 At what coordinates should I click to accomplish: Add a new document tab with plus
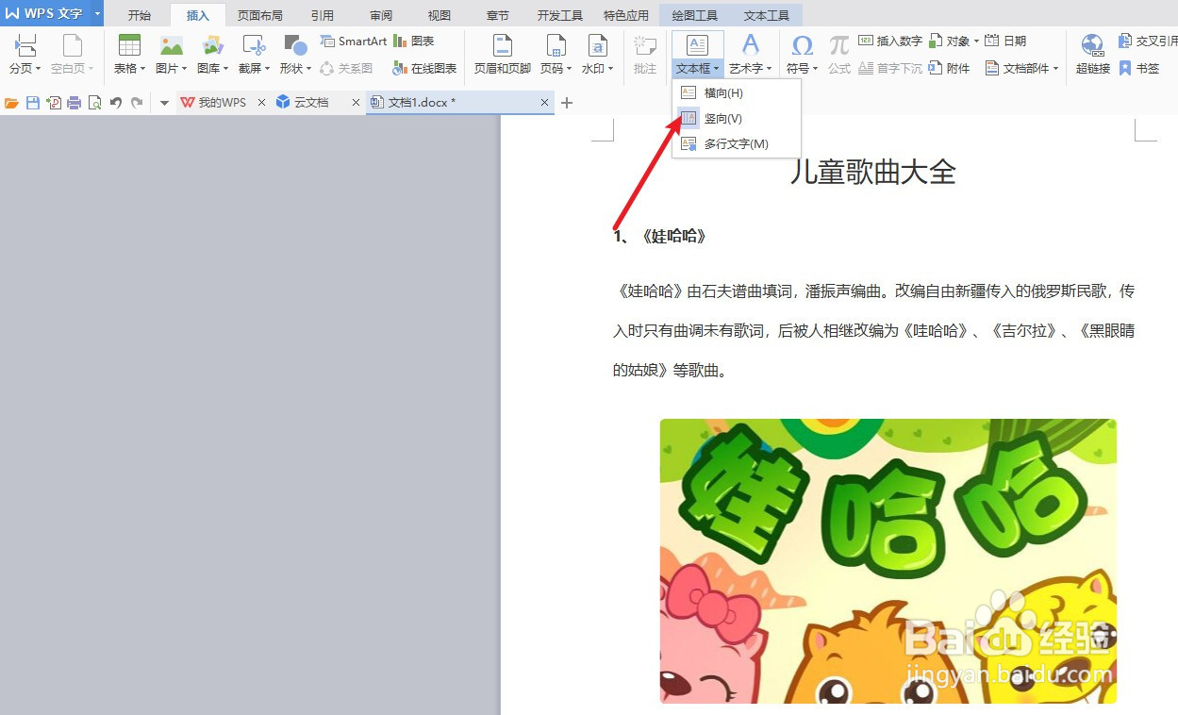[x=567, y=103]
